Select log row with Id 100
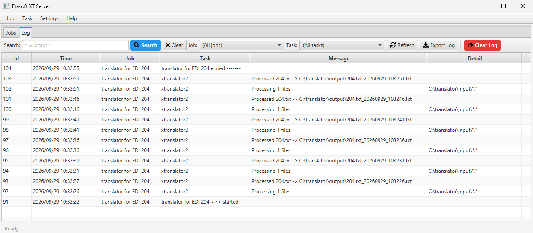Viewport: 533px width, 233px height. click(266, 109)
